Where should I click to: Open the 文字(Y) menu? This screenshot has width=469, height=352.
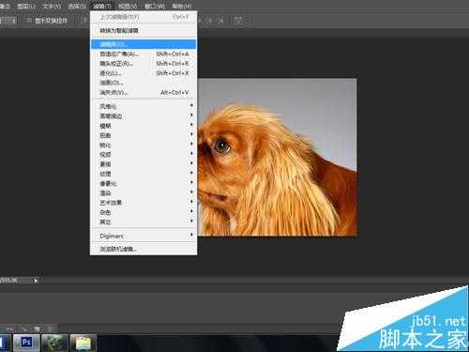[x=52, y=6]
